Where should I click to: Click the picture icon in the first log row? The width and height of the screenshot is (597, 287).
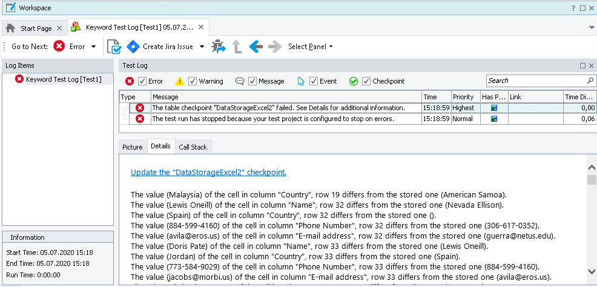point(494,108)
